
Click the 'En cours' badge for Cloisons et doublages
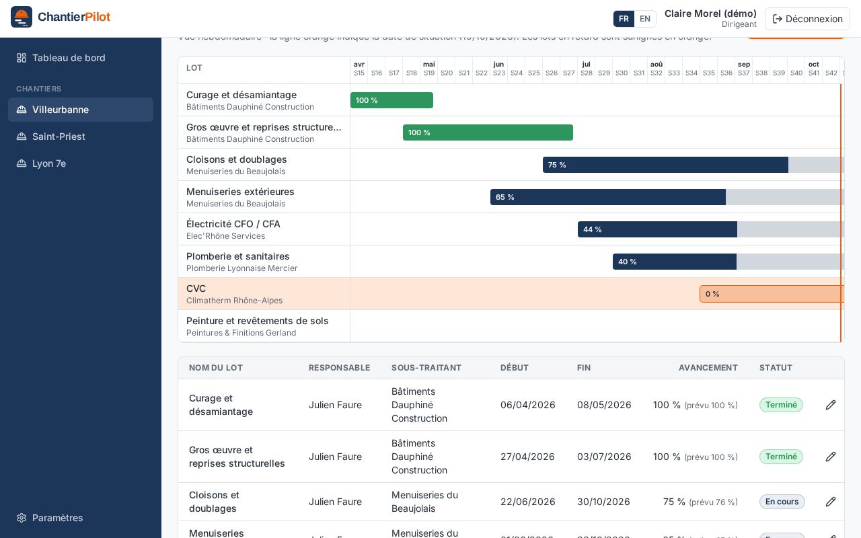pyautogui.click(x=782, y=502)
